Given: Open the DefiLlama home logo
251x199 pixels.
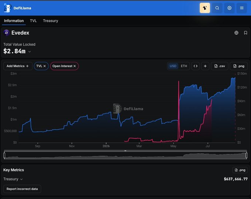Looking at the screenshot, I should tap(18, 8).
